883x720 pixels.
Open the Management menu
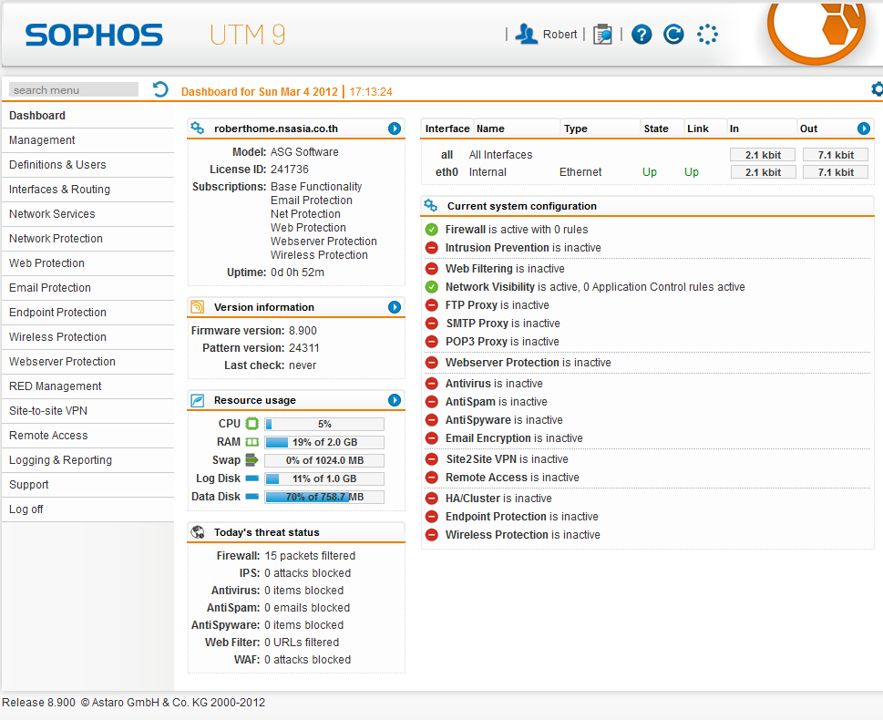tap(87, 140)
